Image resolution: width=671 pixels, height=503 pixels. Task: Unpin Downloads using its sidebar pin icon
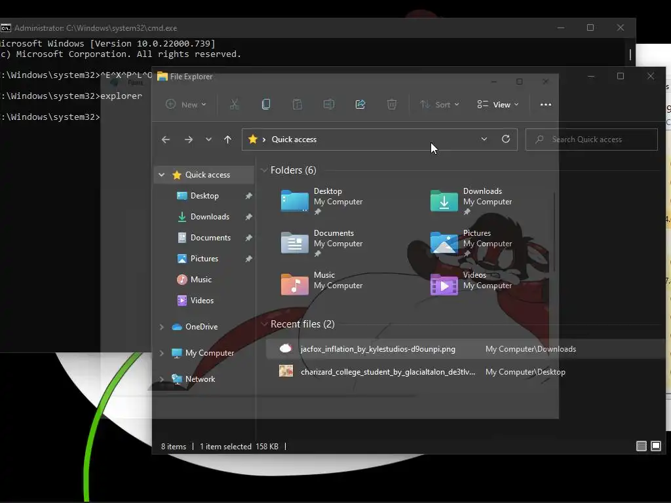click(248, 217)
